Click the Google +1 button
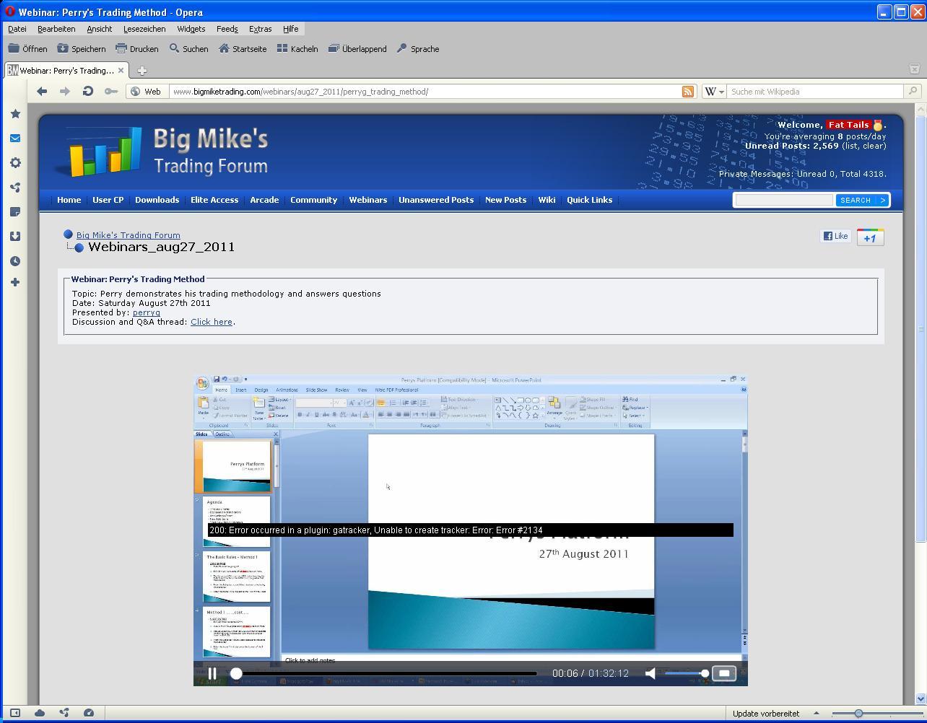The height and width of the screenshot is (723, 927). [x=870, y=237]
